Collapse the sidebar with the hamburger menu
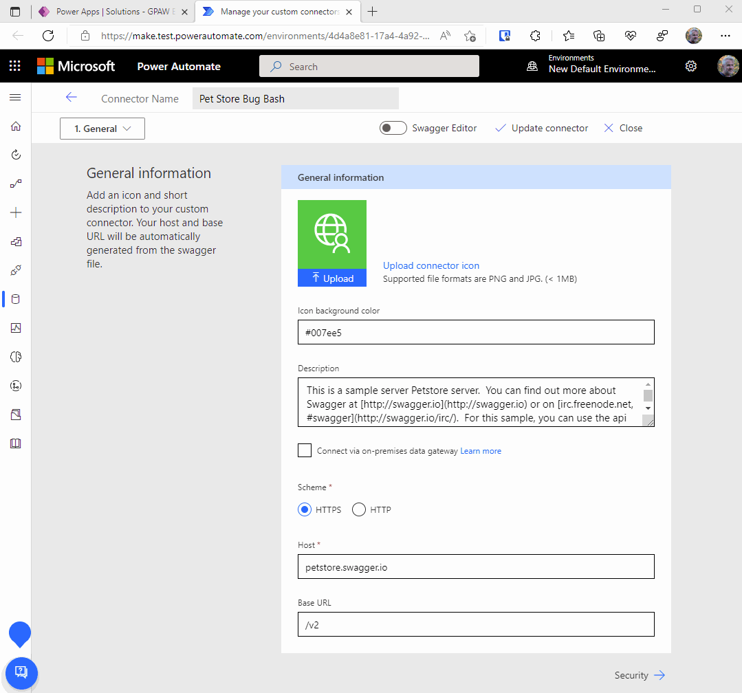This screenshot has width=742, height=693. coord(15,98)
